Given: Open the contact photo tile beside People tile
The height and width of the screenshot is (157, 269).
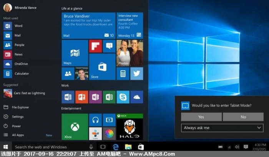Looking at the screenshot, I should coord(81,74).
